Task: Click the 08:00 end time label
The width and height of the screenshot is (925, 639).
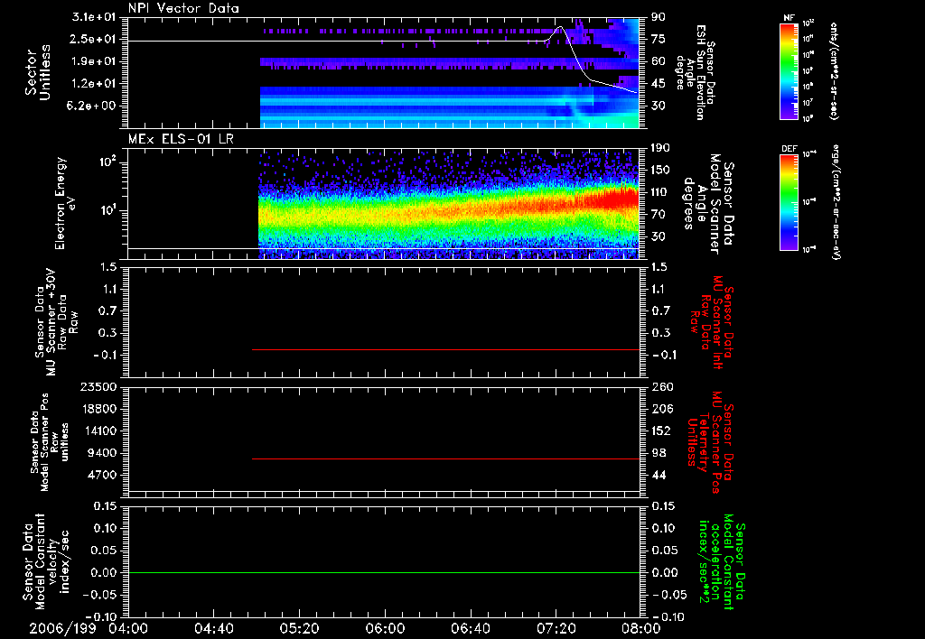Action: (x=641, y=628)
